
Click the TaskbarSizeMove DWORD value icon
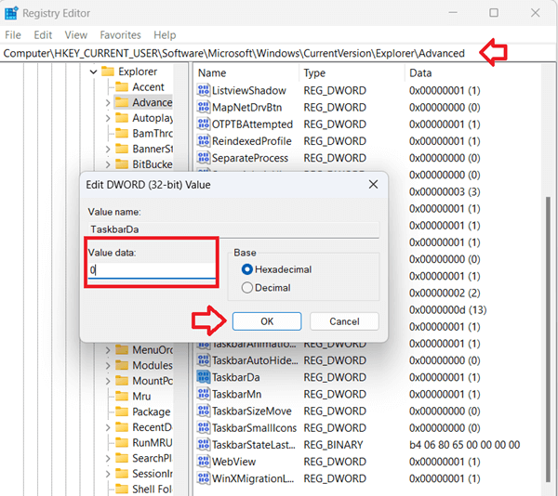[x=203, y=411]
